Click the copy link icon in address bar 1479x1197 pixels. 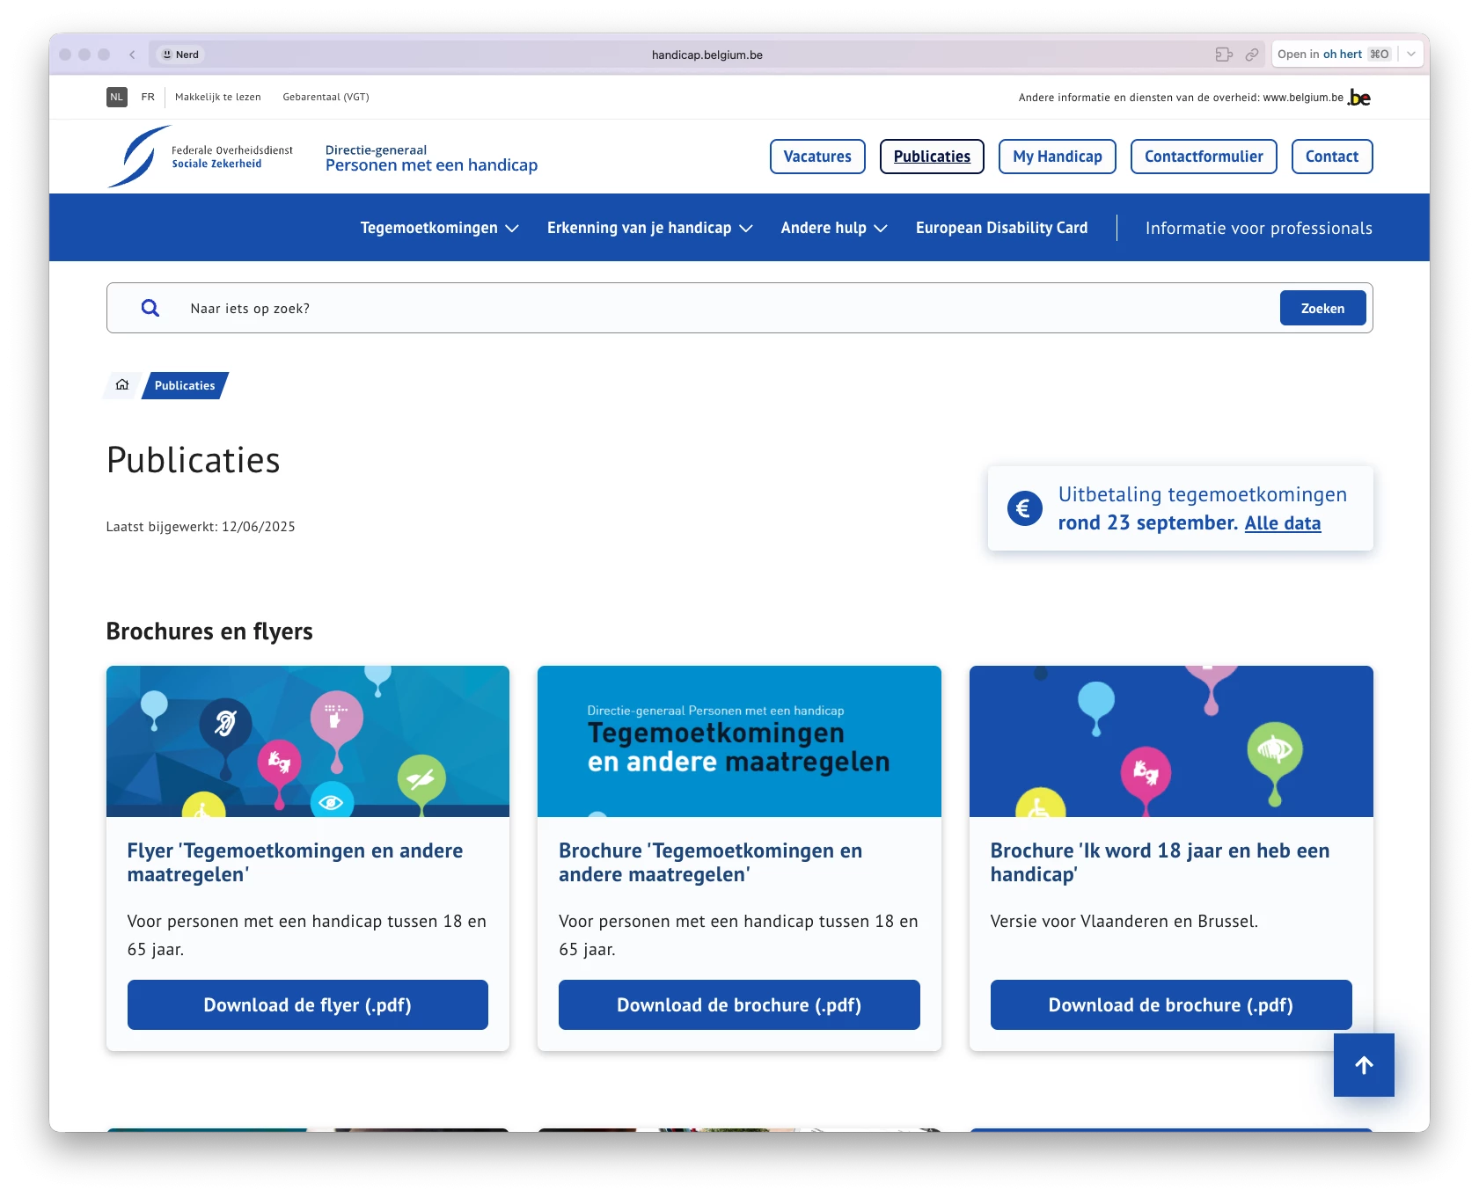[x=1251, y=55]
